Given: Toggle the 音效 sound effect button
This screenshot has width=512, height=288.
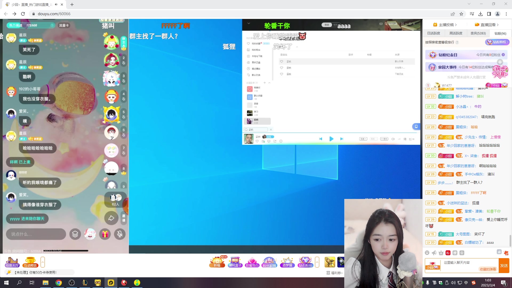Looking at the screenshot, I should tap(384, 139).
